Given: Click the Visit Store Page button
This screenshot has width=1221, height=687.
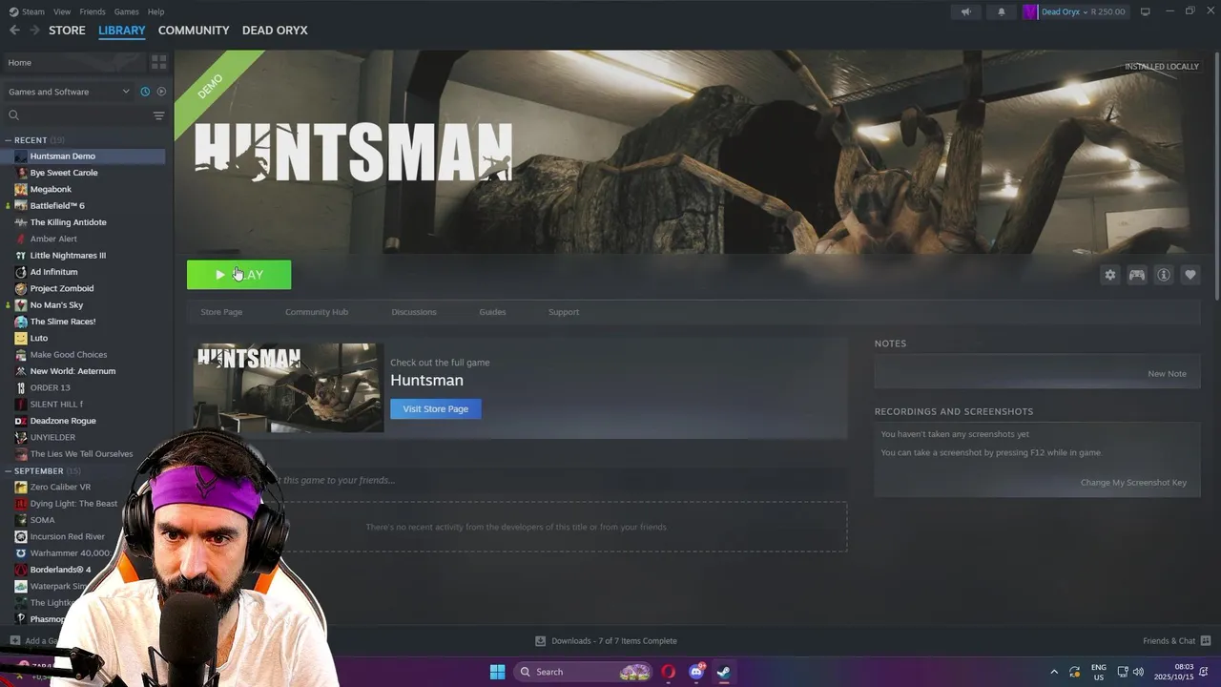Looking at the screenshot, I should pos(436,408).
